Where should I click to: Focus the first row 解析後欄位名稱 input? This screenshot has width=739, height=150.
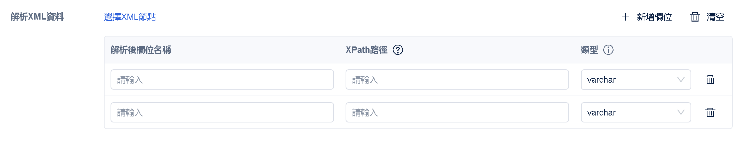(222, 80)
